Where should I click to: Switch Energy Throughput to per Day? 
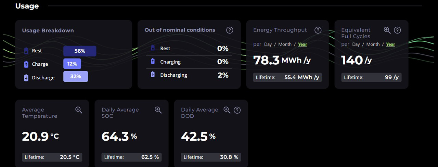click(268, 44)
